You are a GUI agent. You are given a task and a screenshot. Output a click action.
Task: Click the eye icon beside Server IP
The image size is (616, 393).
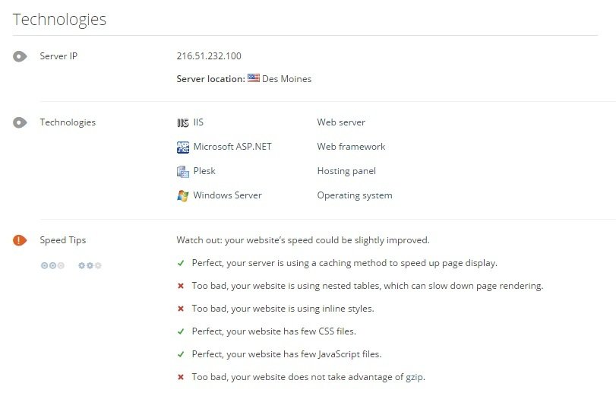pos(20,56)
